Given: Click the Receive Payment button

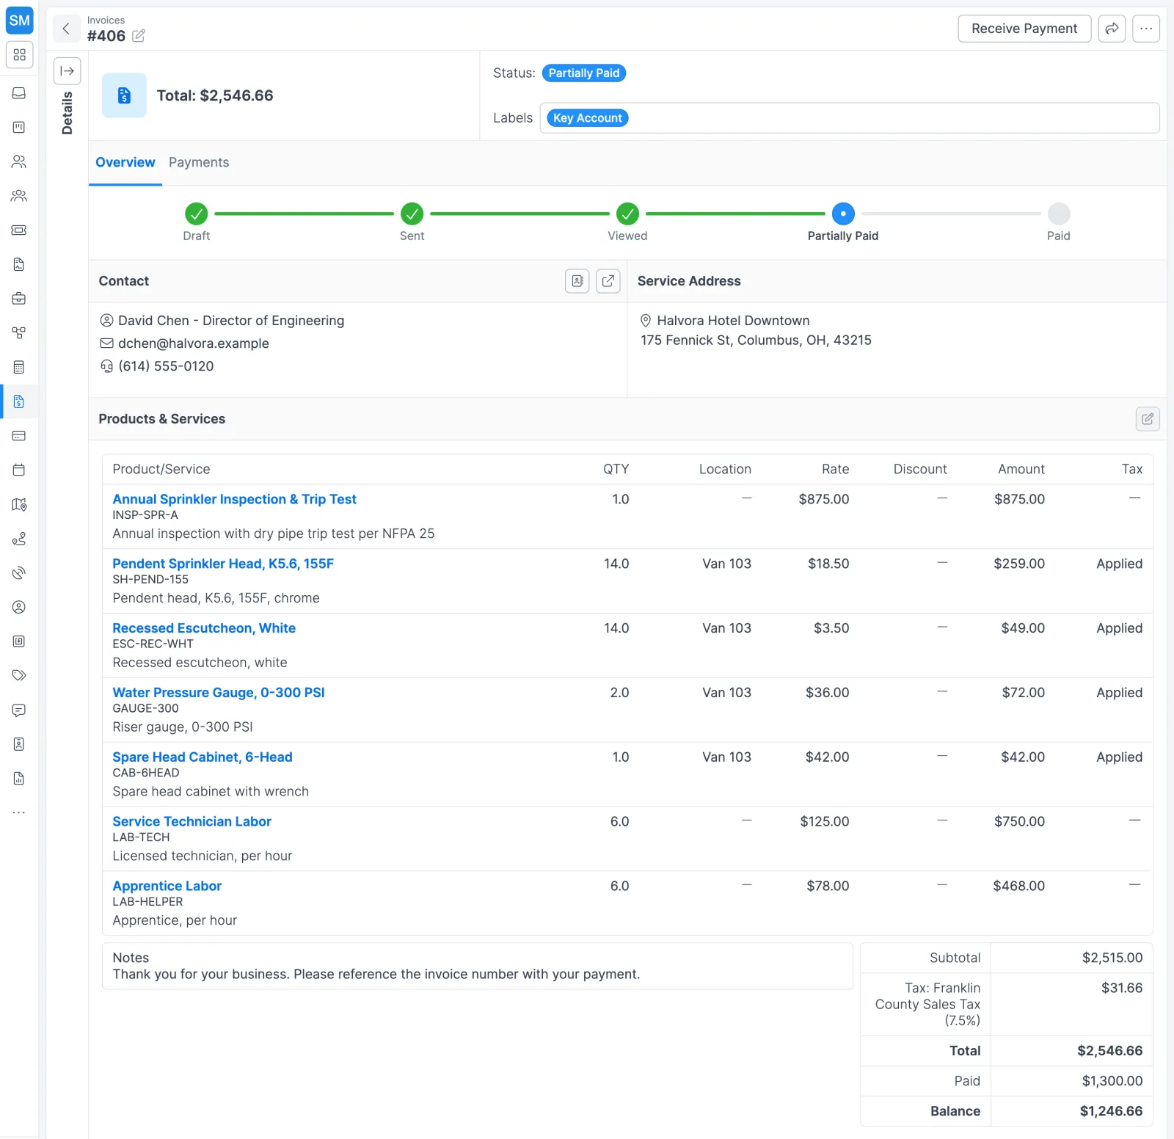Looking at the screenshot, I should tap(1024, 29).
